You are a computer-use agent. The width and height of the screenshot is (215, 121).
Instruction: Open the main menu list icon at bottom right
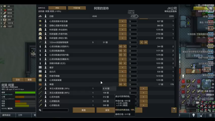[210, 115]
